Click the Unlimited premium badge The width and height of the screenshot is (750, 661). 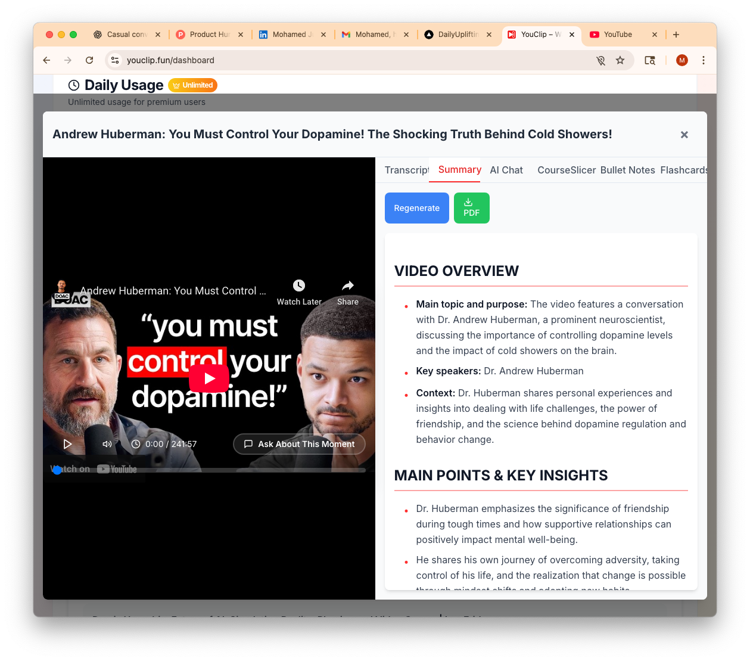(192, 85)
